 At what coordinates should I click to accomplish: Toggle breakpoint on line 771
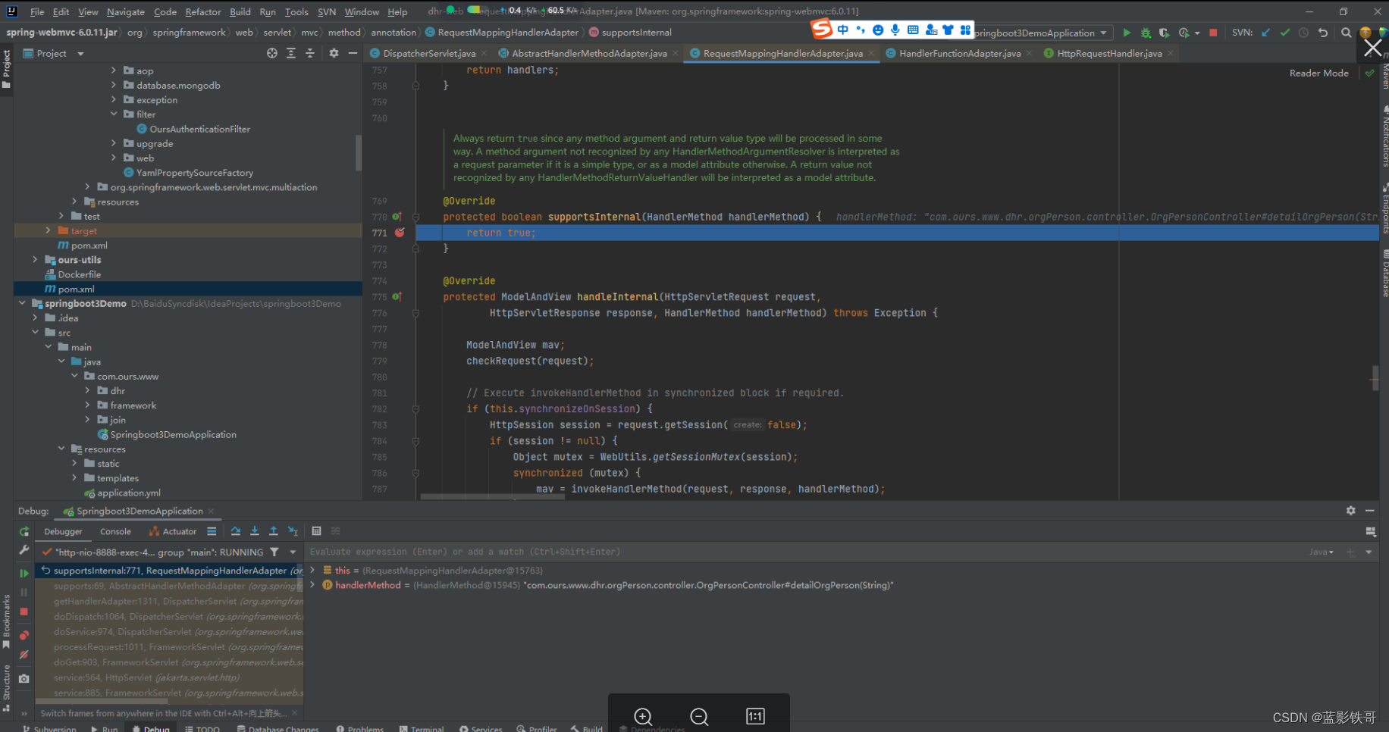click(400, 233)
